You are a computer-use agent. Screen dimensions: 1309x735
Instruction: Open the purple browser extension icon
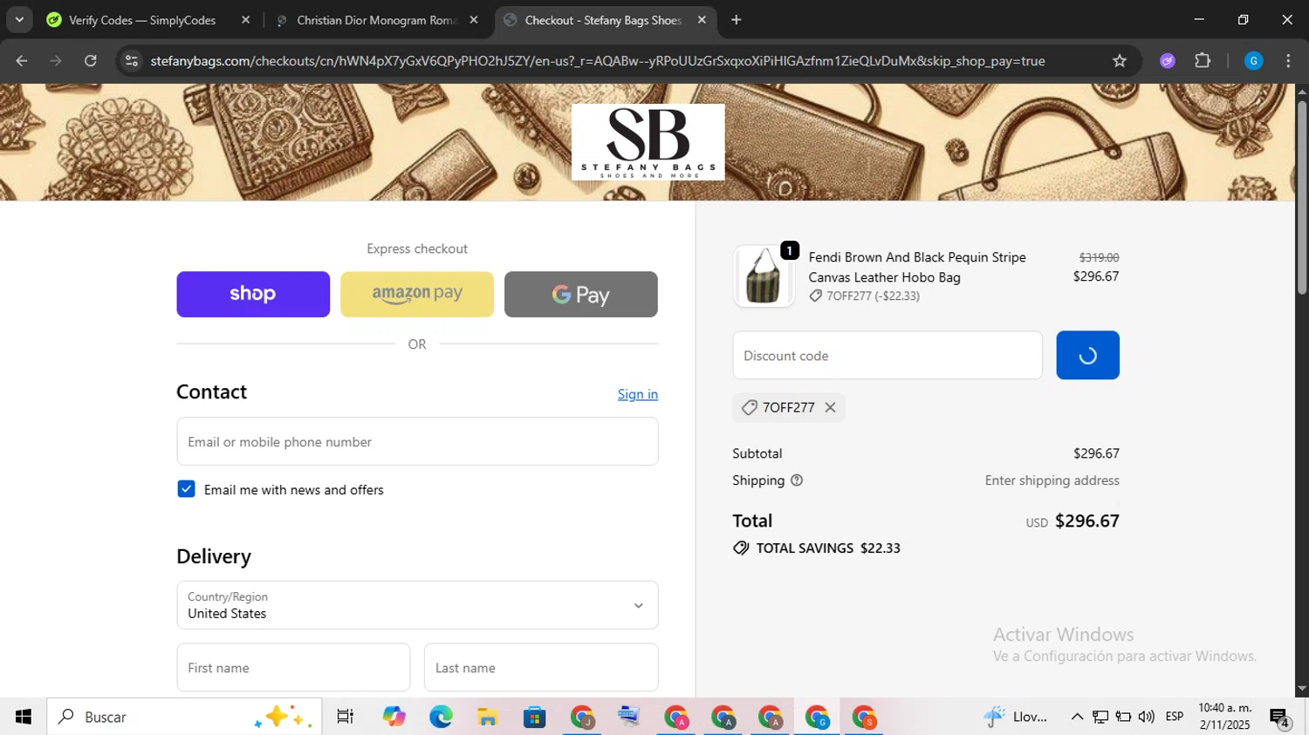tap(1168, 61)
